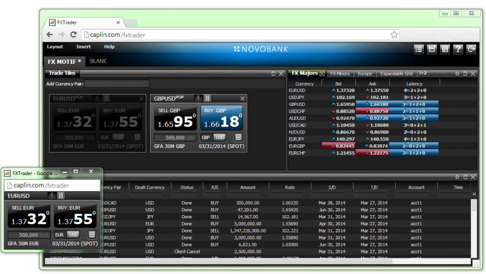Click the add new layout icon
The image size is (486, 274).
tap(432, 49)
